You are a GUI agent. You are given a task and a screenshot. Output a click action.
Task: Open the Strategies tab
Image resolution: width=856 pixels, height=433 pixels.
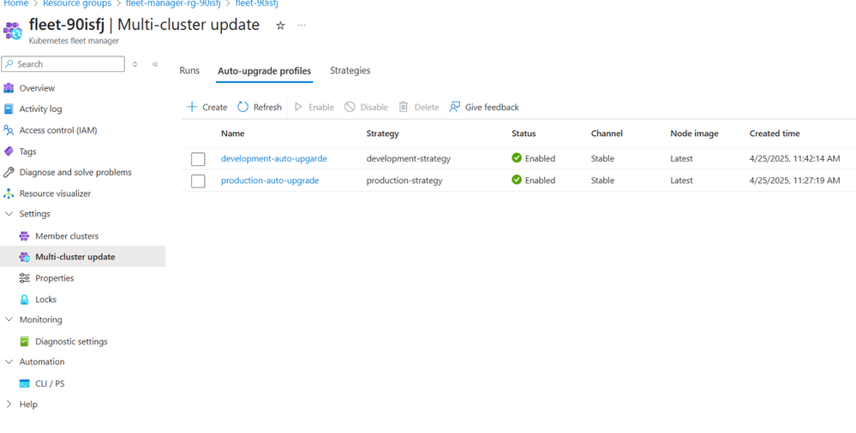(x=350, y=70)
